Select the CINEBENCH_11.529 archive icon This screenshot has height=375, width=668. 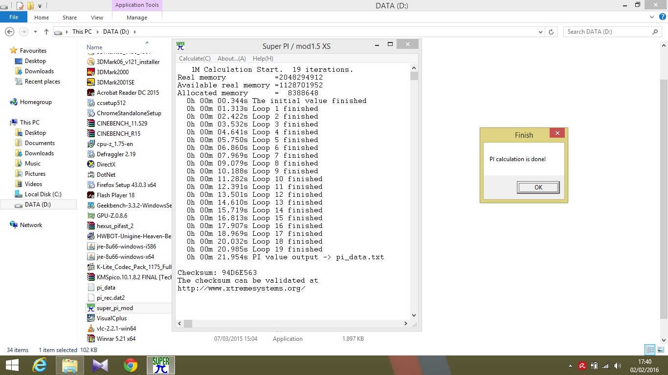point(90,124)
